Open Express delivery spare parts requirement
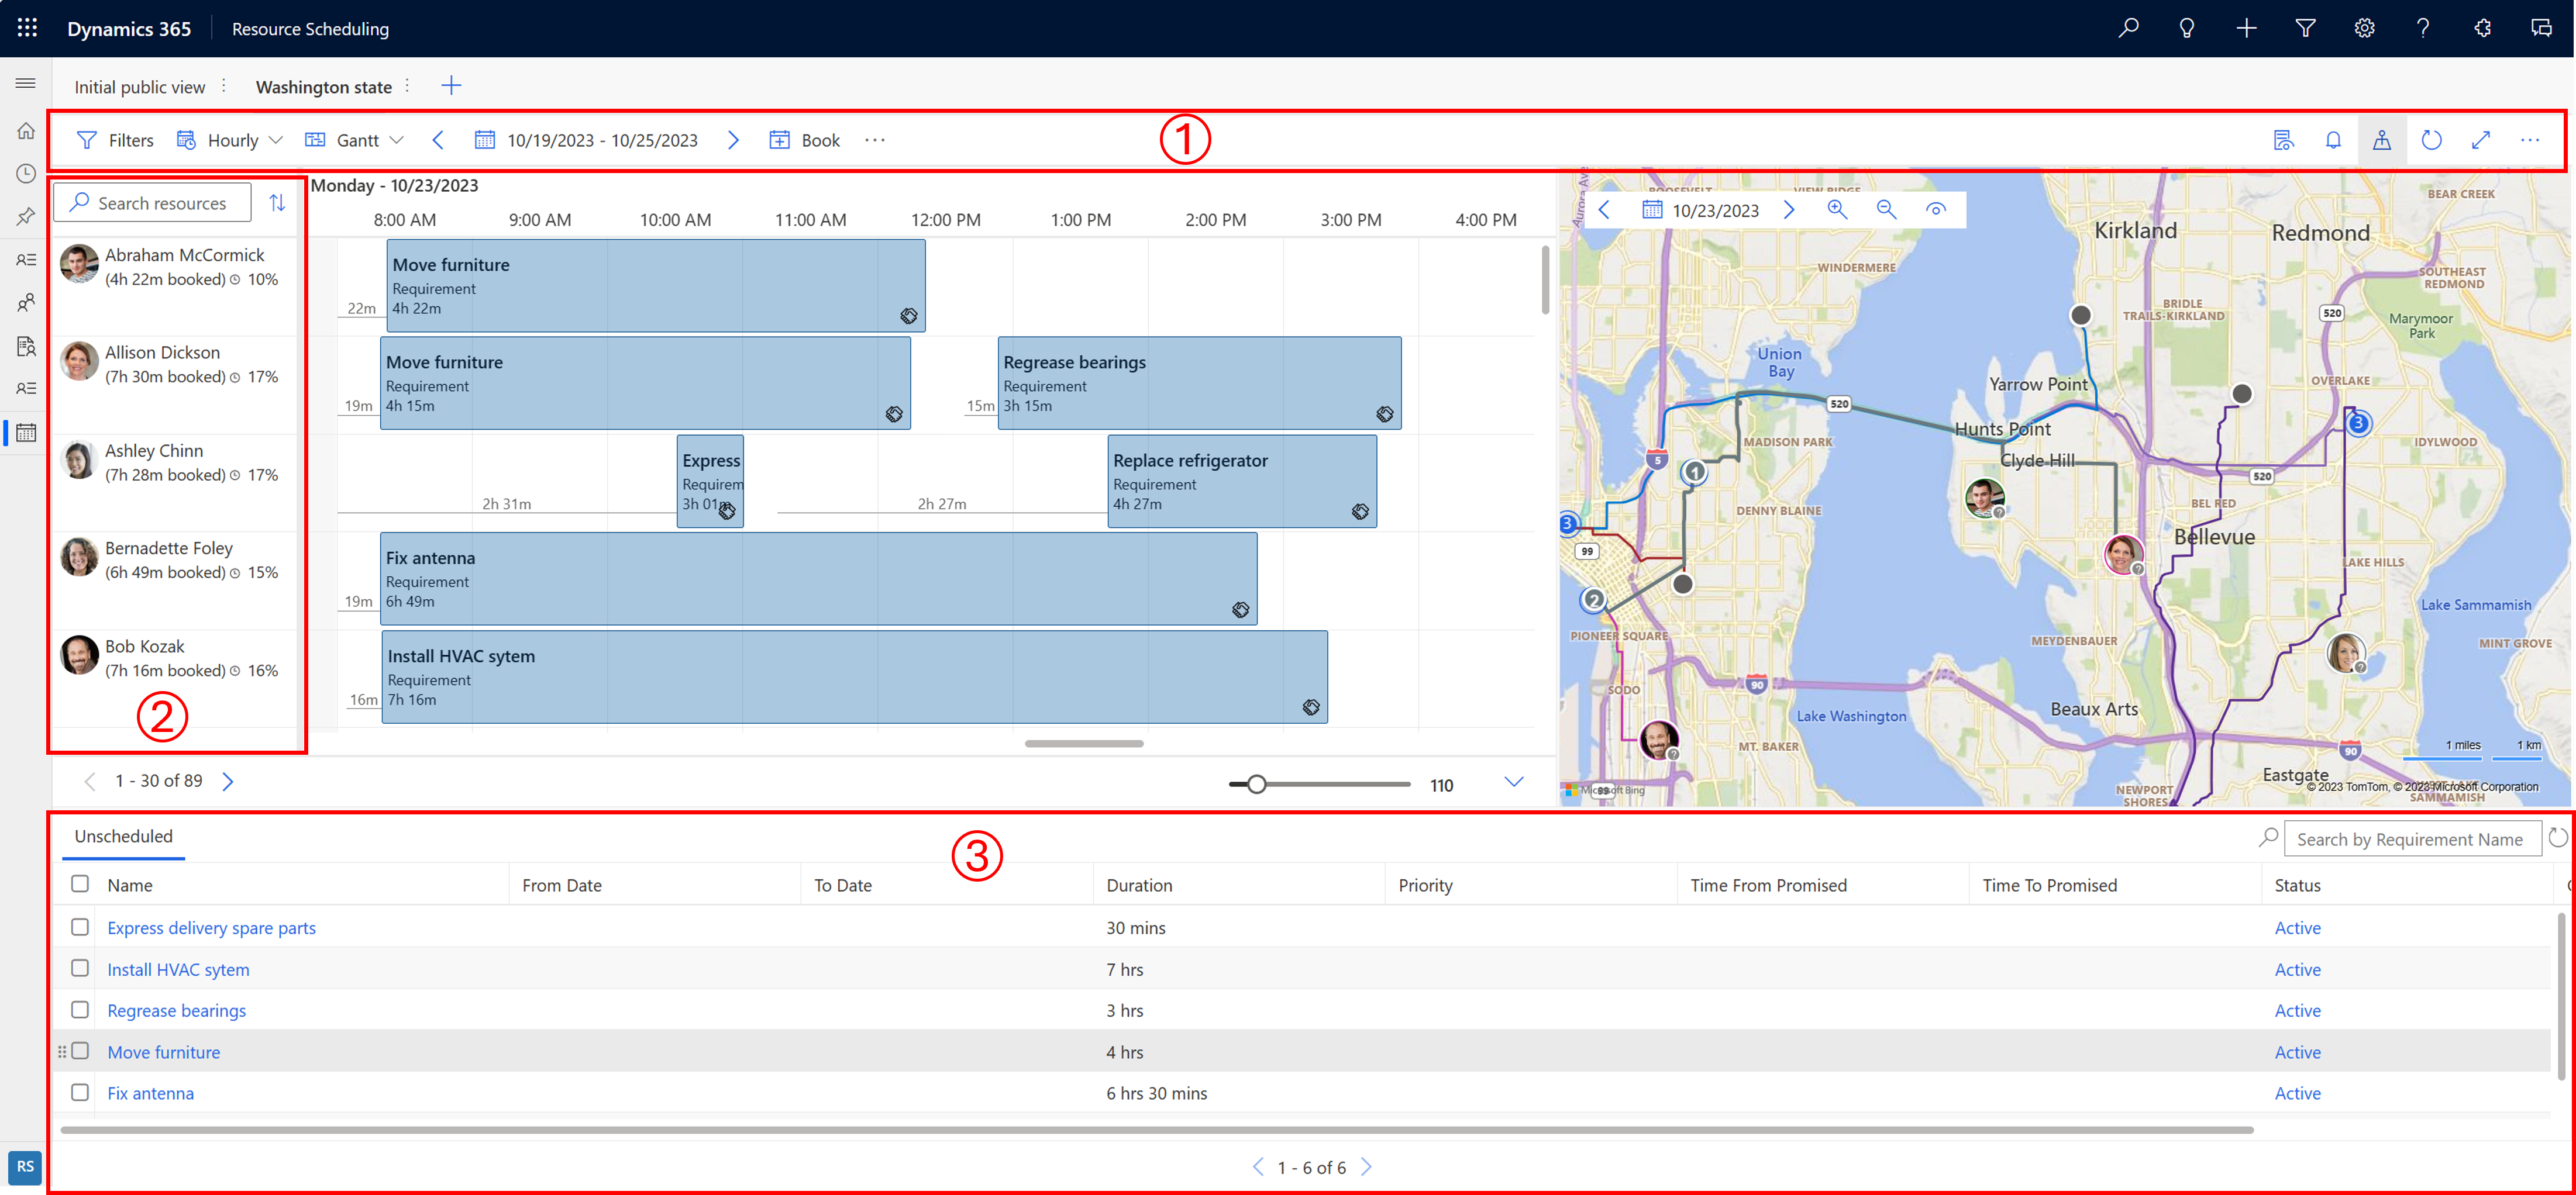 click(212, 927)
